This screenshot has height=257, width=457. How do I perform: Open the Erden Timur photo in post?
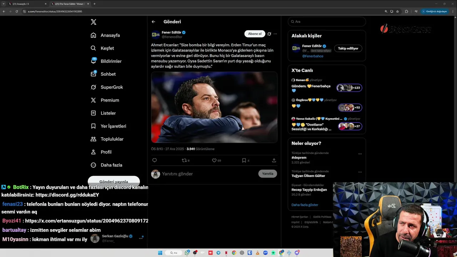pos(214,107)
